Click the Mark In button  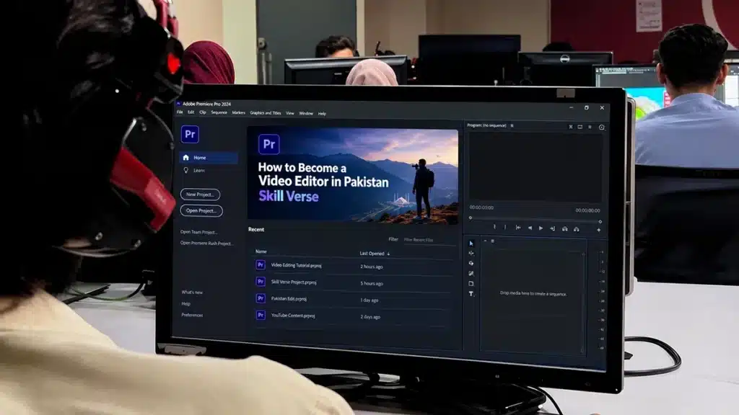point(494,227)
